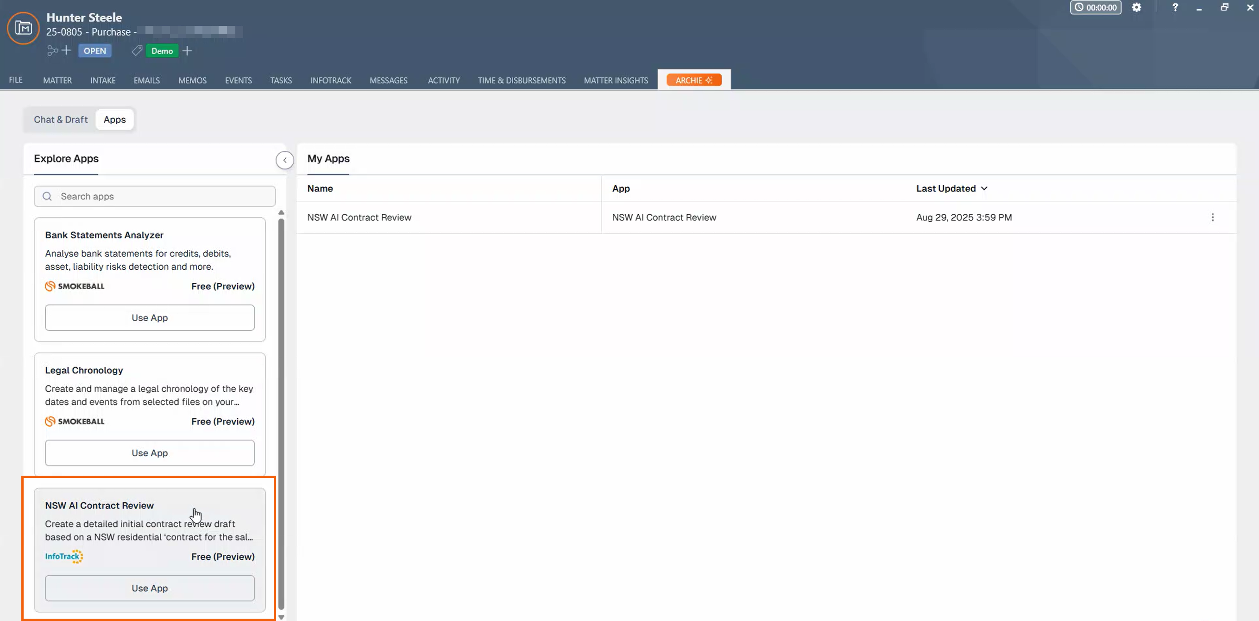Use App for Legal Chronology
Viewport: 1259px width, 621px height.
click(x=150, y=453)
